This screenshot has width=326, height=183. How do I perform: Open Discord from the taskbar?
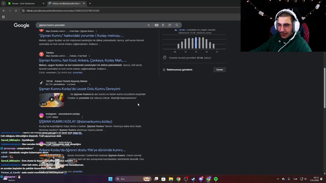tap(201, 179)
